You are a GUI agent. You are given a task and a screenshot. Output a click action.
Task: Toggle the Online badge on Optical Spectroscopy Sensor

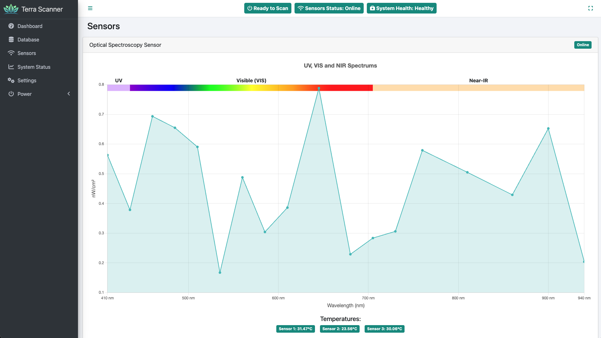point(582,45)
